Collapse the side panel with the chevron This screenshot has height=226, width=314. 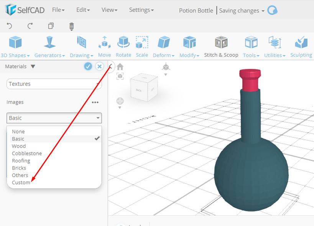coord(110,66)
